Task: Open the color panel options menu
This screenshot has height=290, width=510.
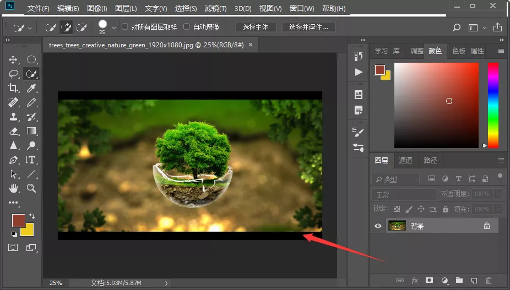Action: [501, 51]
